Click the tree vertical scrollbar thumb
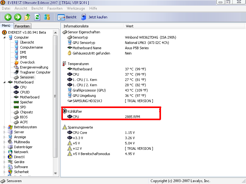 pos(55,96)
